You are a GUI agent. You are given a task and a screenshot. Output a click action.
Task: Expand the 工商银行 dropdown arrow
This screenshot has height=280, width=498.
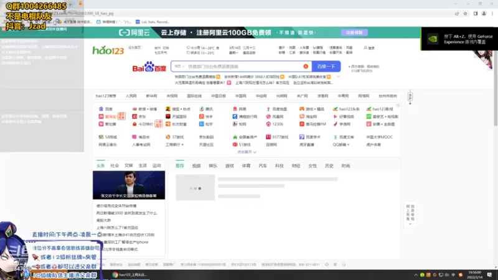click(x=182, y=145)
